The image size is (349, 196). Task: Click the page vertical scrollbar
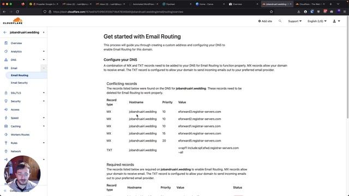tap(347, 66)
